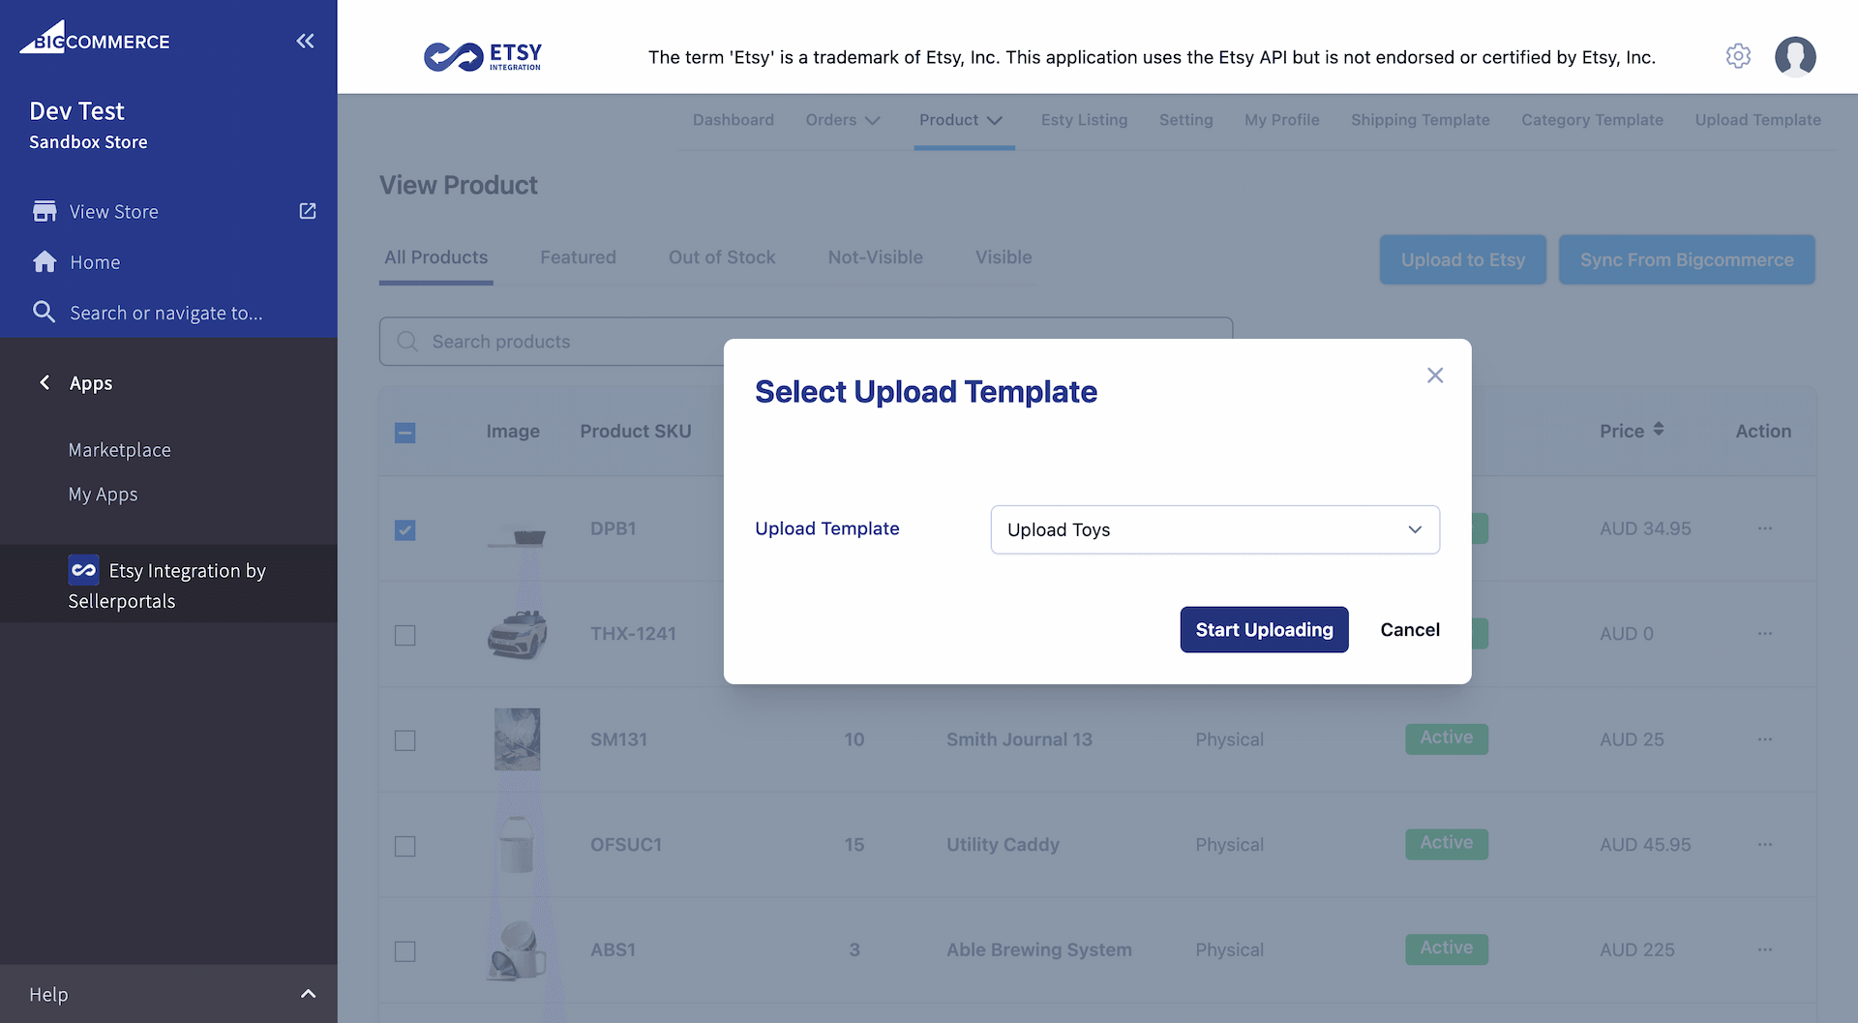Open action menu for THX-1241 row
Viewport: 1858px width, 1023px height.
1765,634
